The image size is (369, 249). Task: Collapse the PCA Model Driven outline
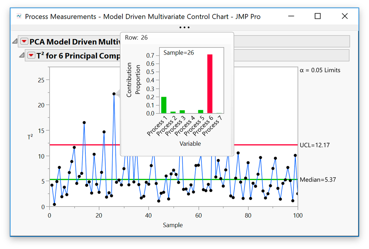point(15,41)
